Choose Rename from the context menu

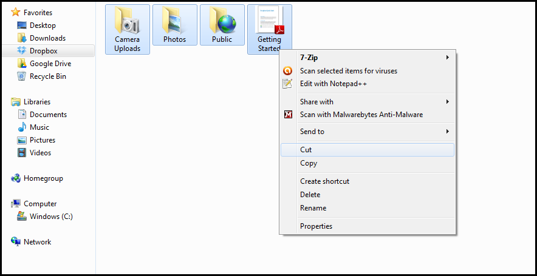click(x=367, y=208)
